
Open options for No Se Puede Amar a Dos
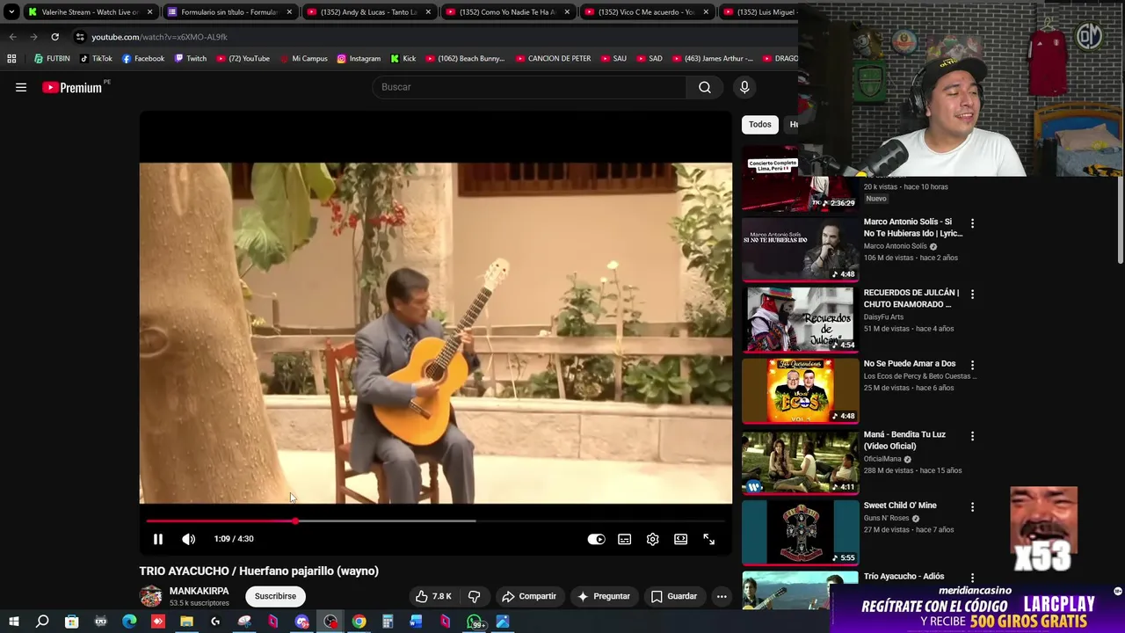972,365
